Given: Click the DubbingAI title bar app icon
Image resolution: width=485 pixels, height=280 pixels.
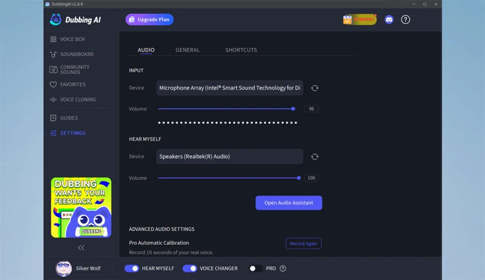Looking at the screenshot, I should [x=48, y=4].
